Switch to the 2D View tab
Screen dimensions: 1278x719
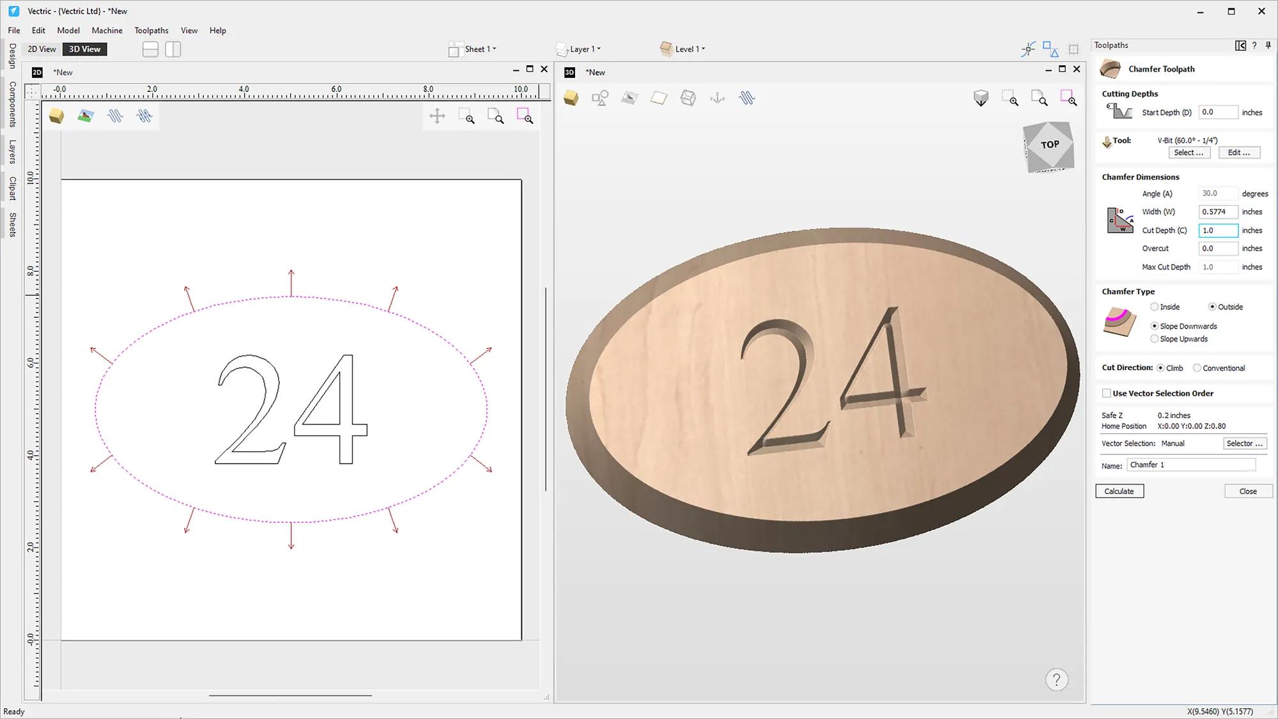(x=42, y=49)
